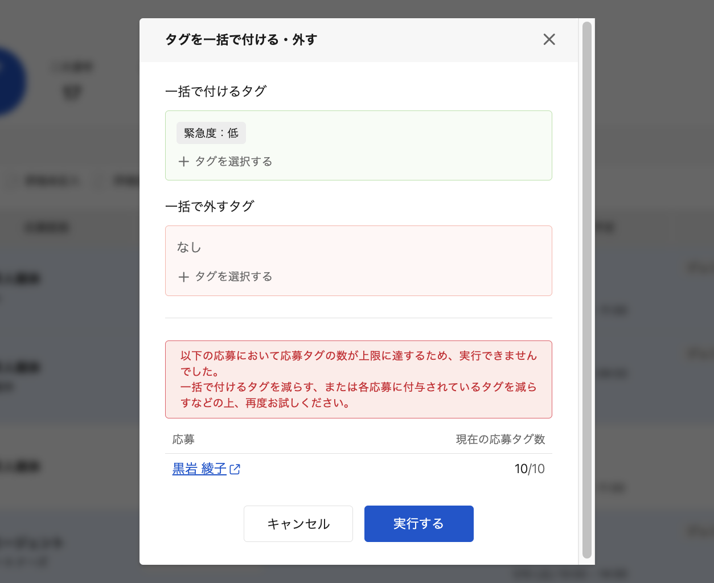
Task: Open the 黒岩 綾子 applicant link
Action: [199, 469]
